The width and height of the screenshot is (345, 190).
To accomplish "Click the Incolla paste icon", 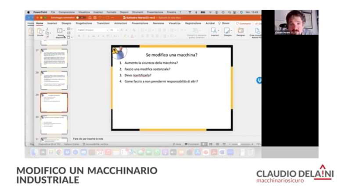I will [40, 31].
